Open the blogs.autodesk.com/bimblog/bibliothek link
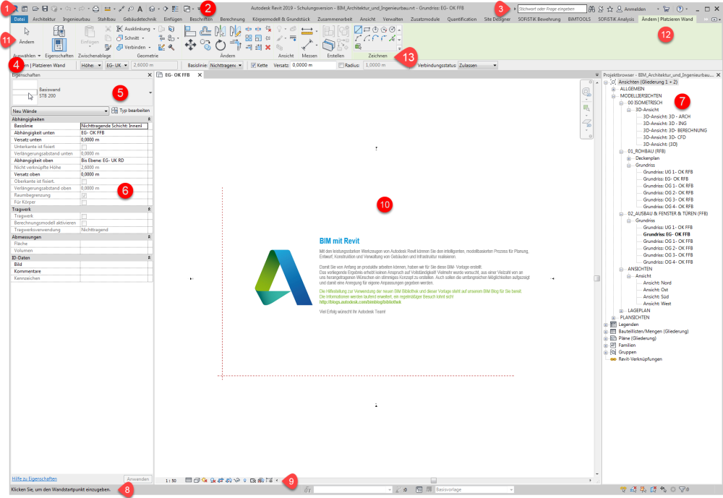 (x=360, y=303)
